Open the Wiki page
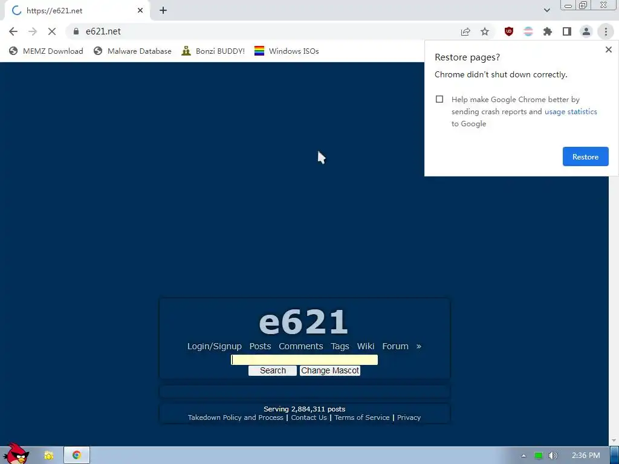 point(366,346)
